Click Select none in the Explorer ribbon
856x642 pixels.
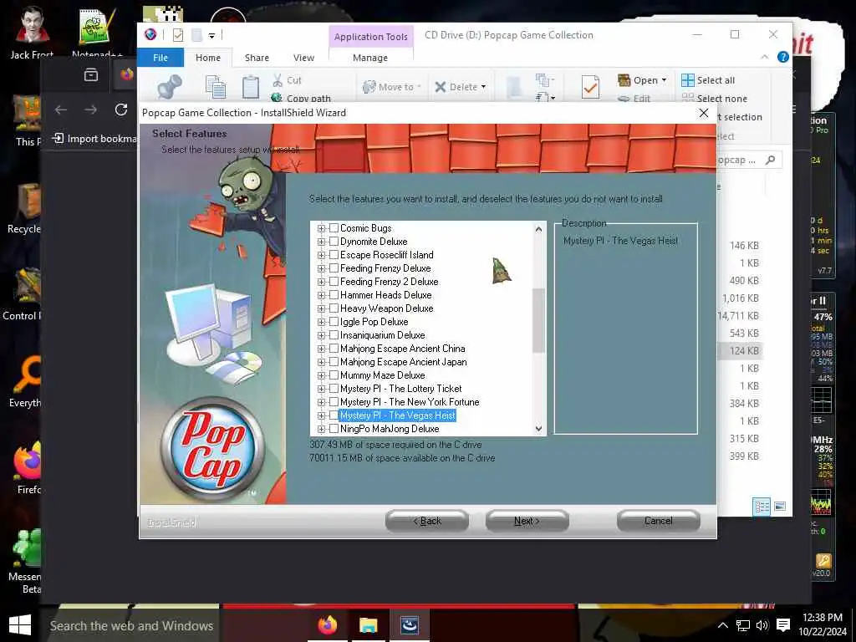714,99
